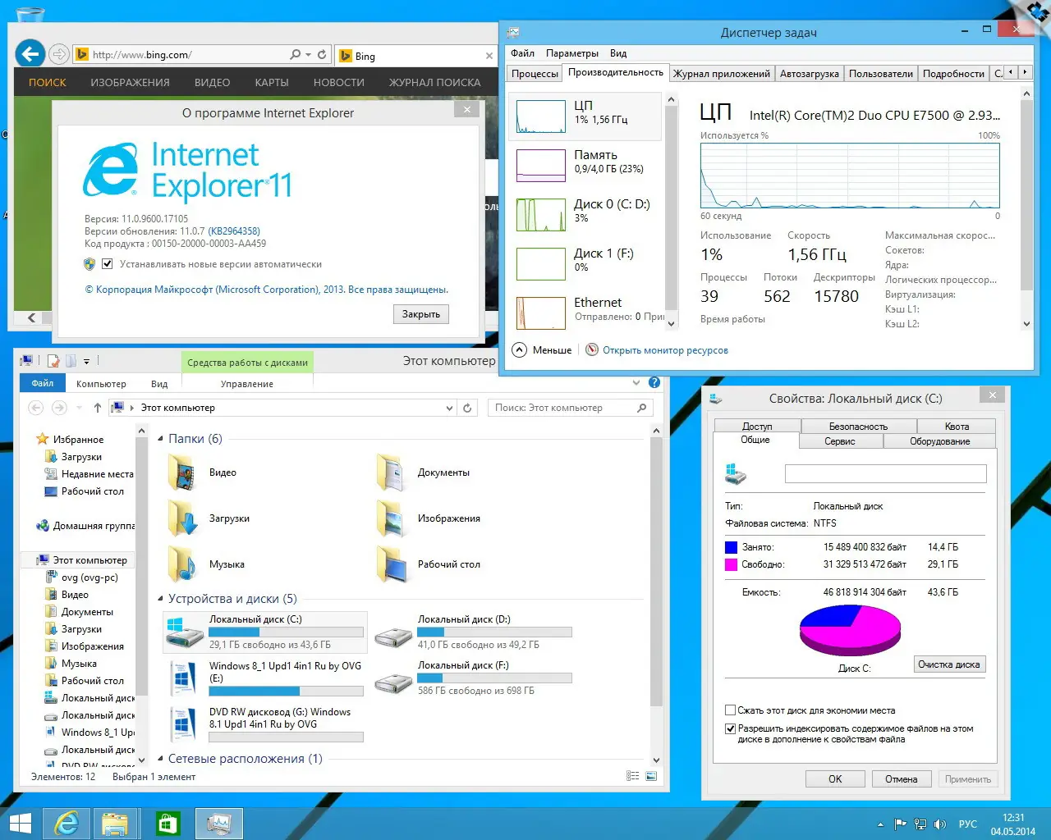Click the network tray icon

pos(920,824)
